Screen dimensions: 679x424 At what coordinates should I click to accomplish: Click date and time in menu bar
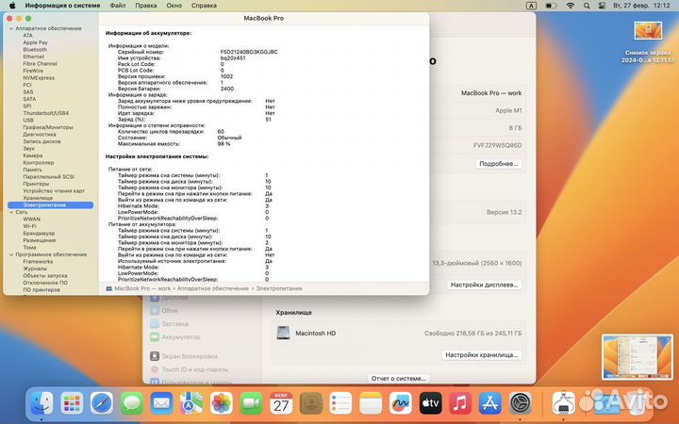coord(641,6)
